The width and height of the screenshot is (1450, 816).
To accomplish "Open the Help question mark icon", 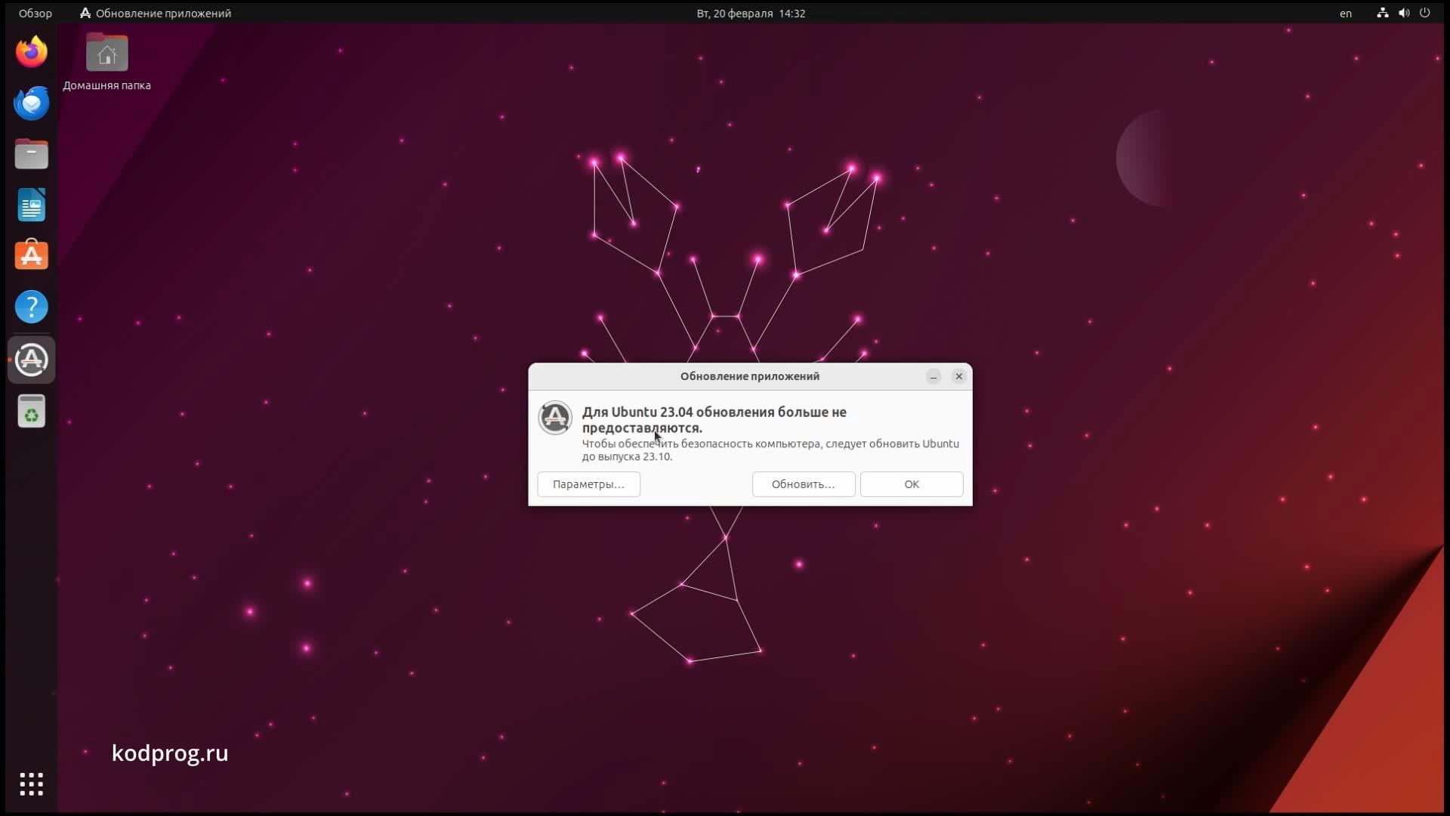I will 32,307.
